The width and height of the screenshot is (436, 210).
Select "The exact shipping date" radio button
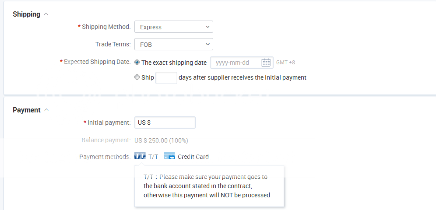click(137, 63)
